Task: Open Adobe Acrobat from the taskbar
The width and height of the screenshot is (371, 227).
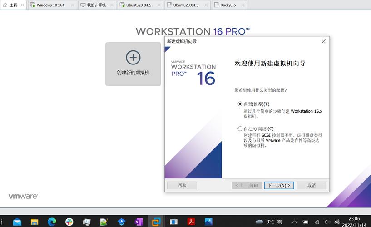Action: 191,222
